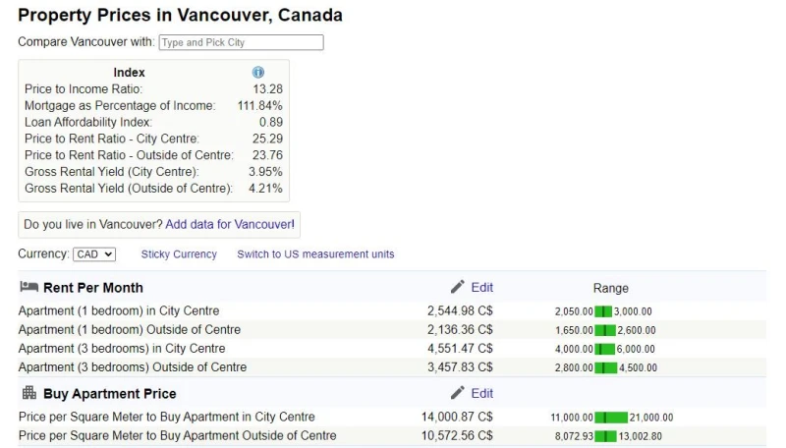786x448 pixels.
Task: Select the Price to Income Ratio value 13.28
Action: [x=267, y=89]
